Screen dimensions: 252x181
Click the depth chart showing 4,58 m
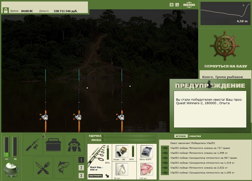pos(225,14)
